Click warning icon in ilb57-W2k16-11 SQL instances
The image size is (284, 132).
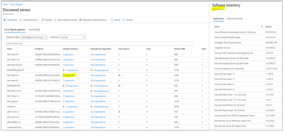119,75
